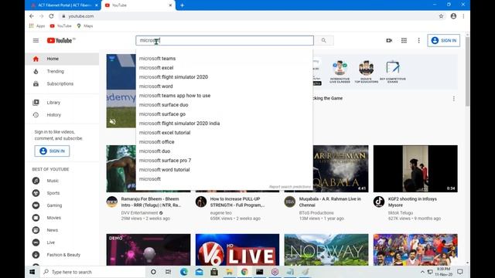
Task: Open the Chrome profile icon
Action: tap(453, 16)
